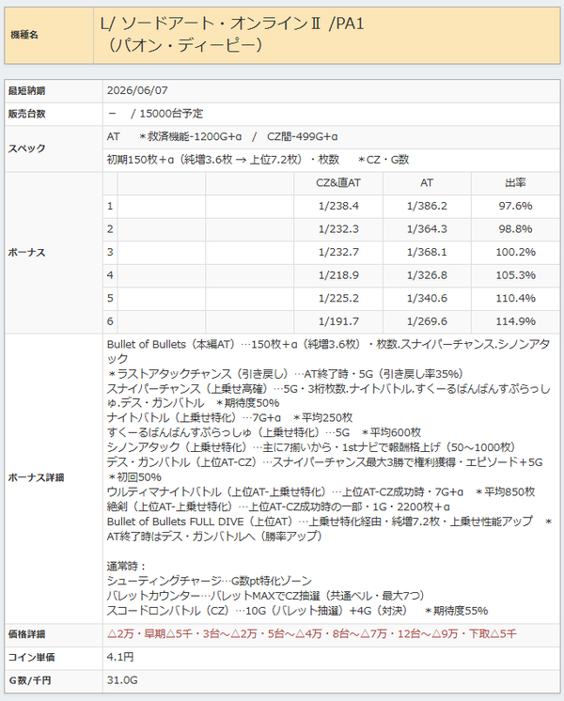Click the 販売台数 row label
Image resolution: width=564 pixels, height=701 pixels.
click(x=26, y=114)
